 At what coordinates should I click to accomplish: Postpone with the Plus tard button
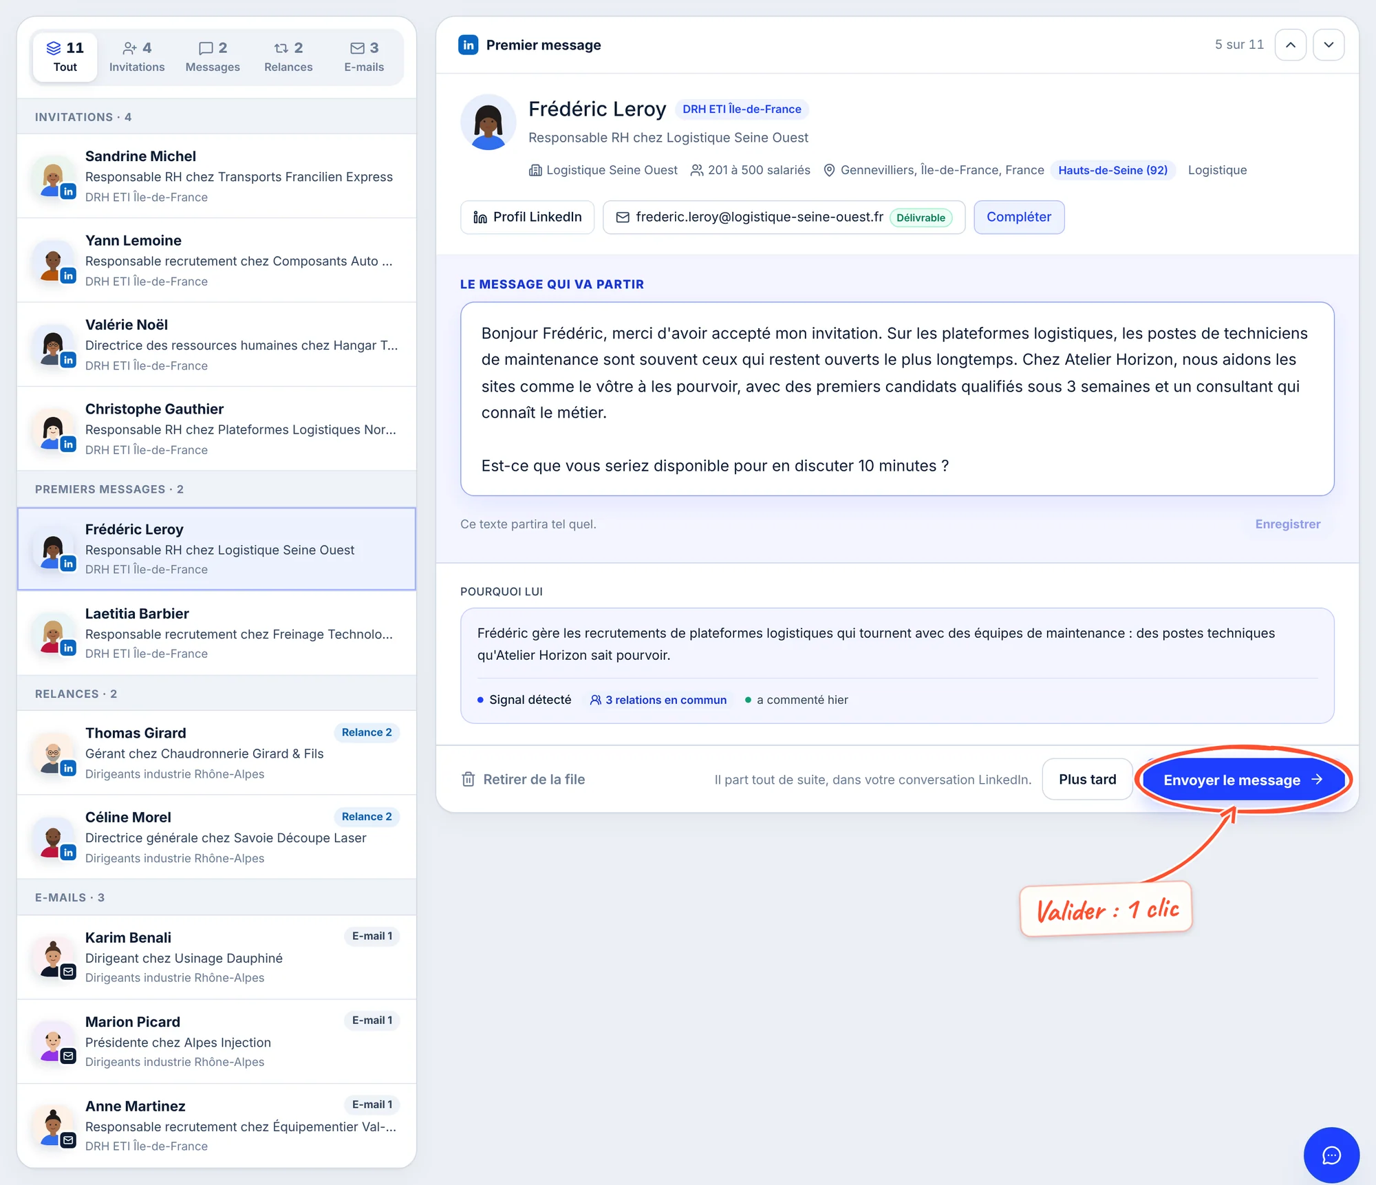pyautogui.click(x=1087, y=779)
